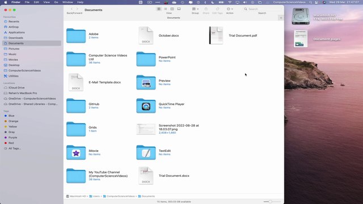363x204 pixels.
Task: Open iCloud Drive in the sidebar
Action: [16, 88]
